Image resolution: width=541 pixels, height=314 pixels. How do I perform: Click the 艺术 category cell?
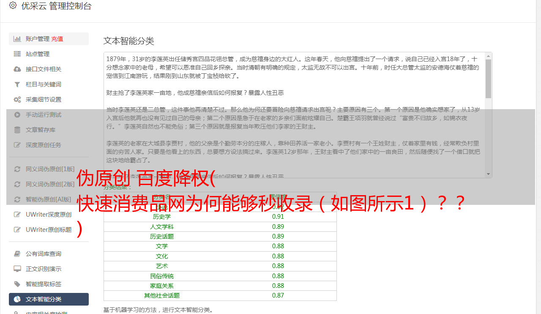162,266
